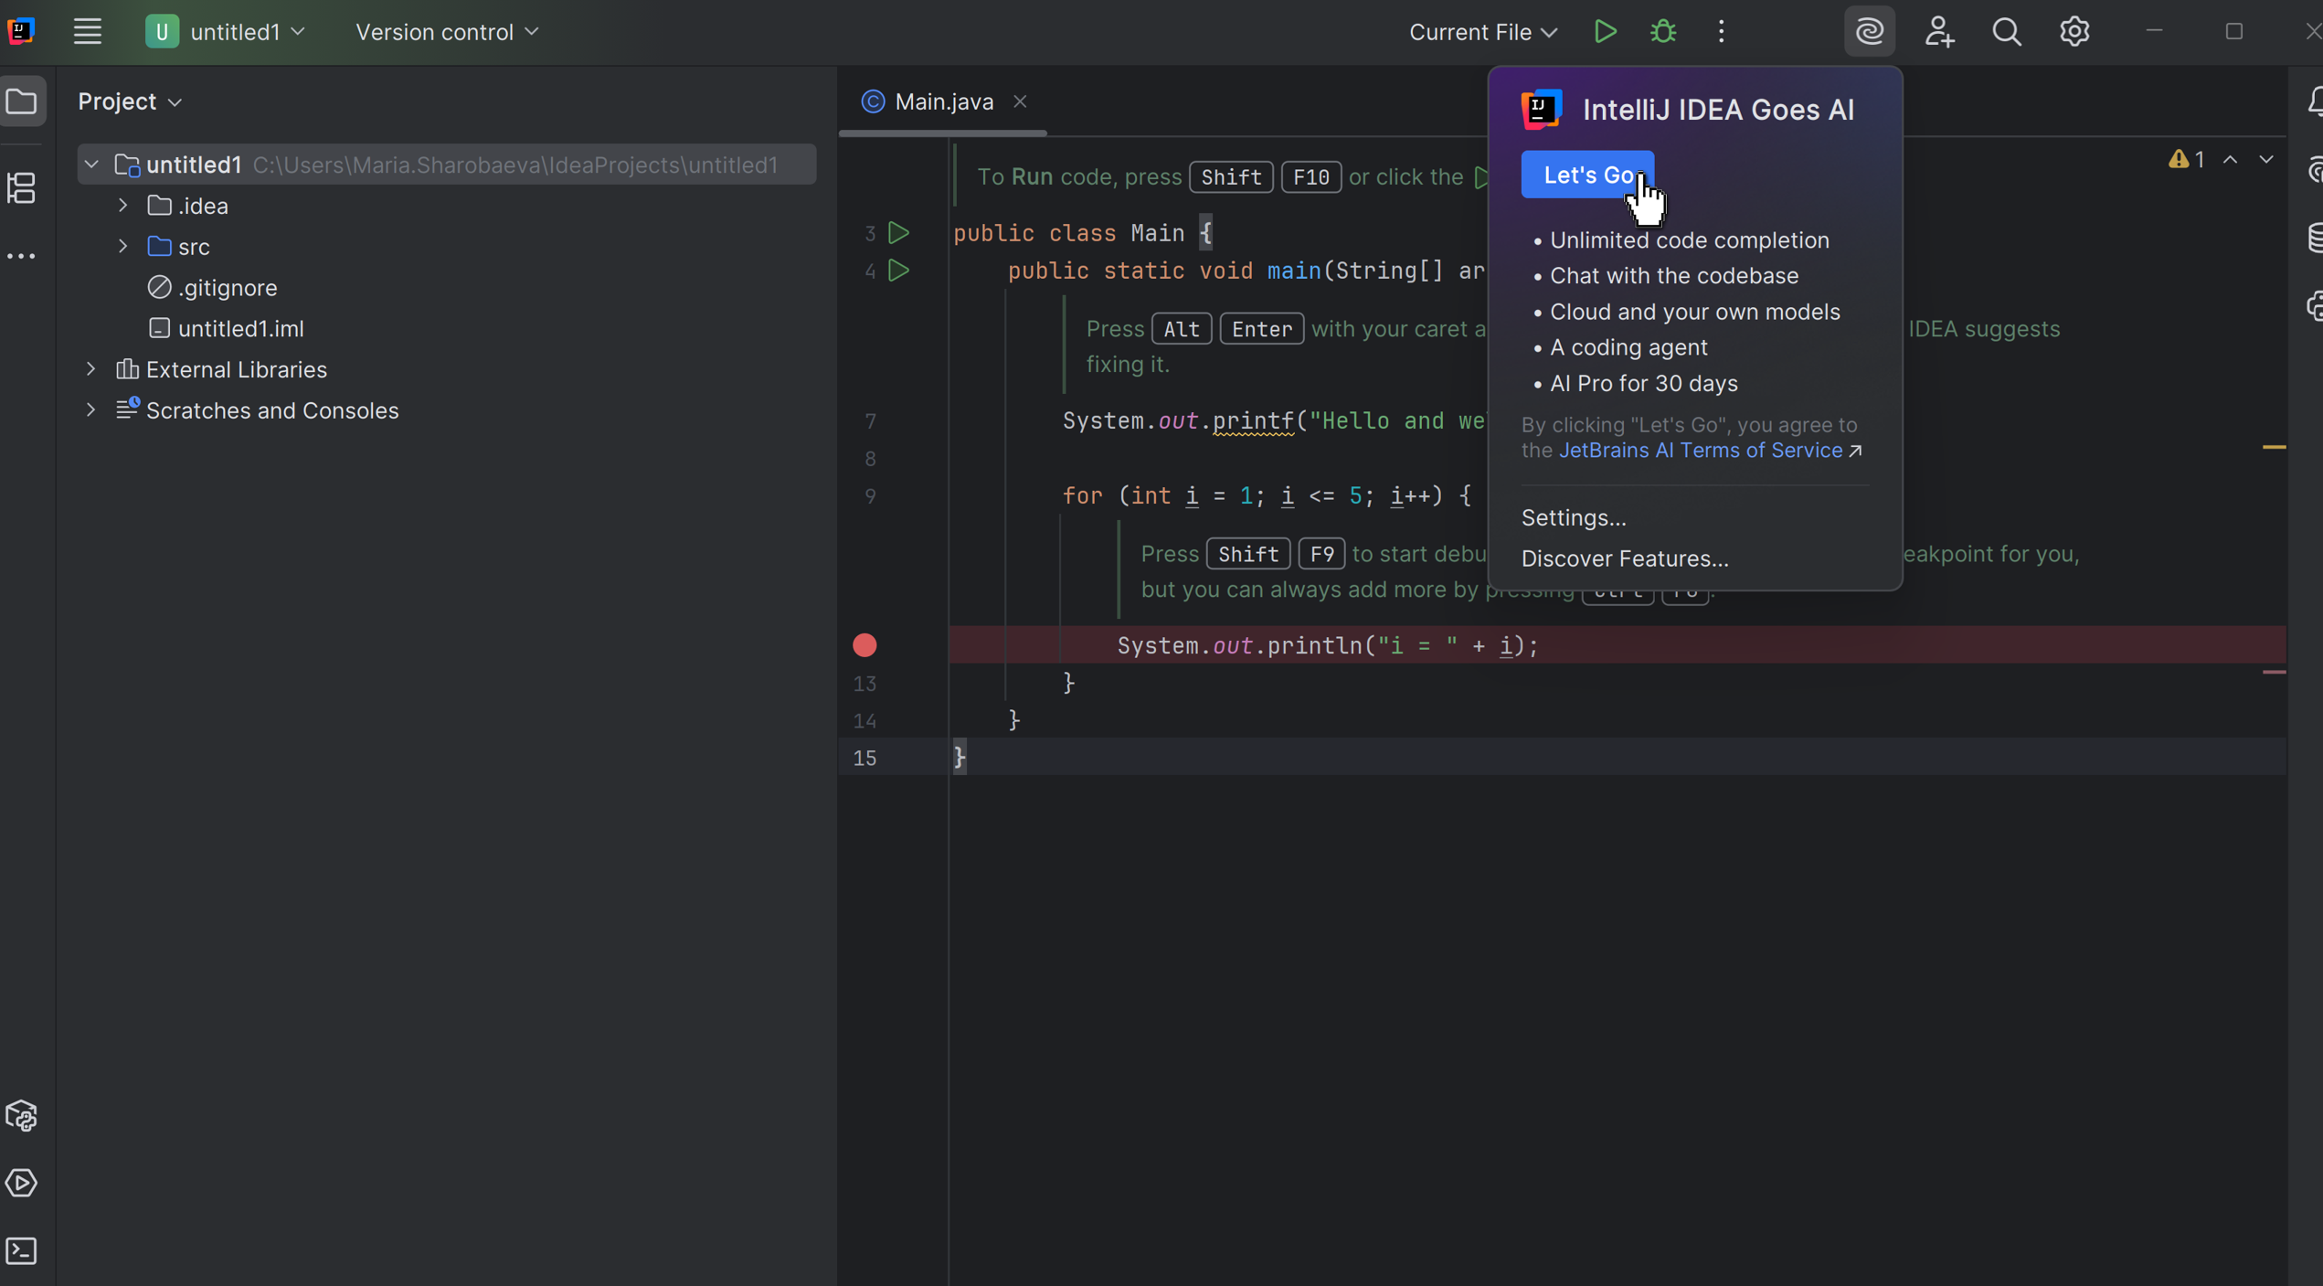Open More Actions vertical dots menu
2323x1286 pixels.
pos(1722,32)
